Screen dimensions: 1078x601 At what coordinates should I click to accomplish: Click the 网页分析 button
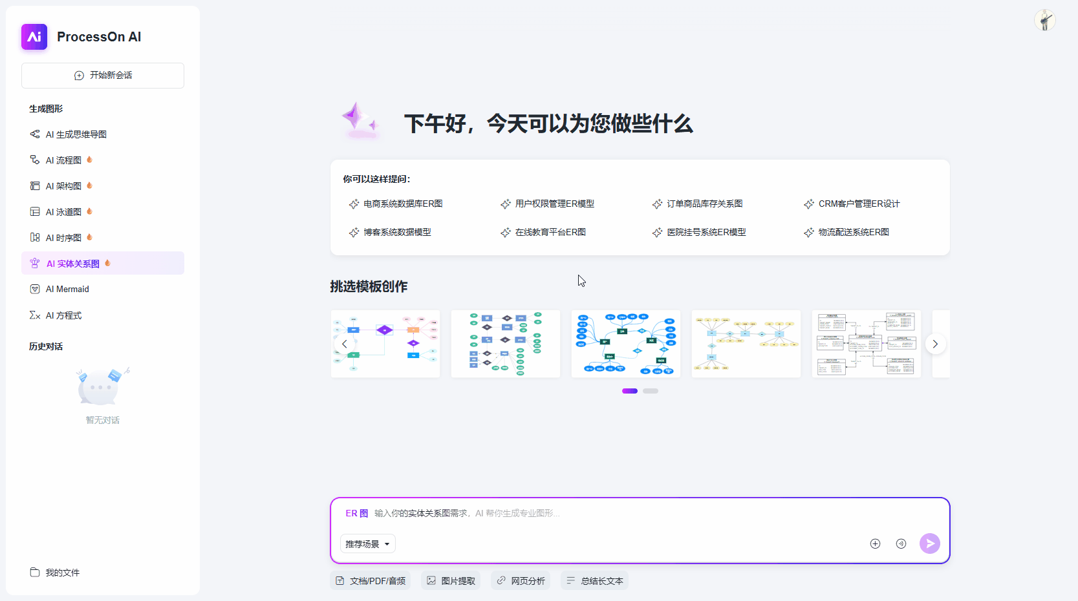(x=521, y=581)
